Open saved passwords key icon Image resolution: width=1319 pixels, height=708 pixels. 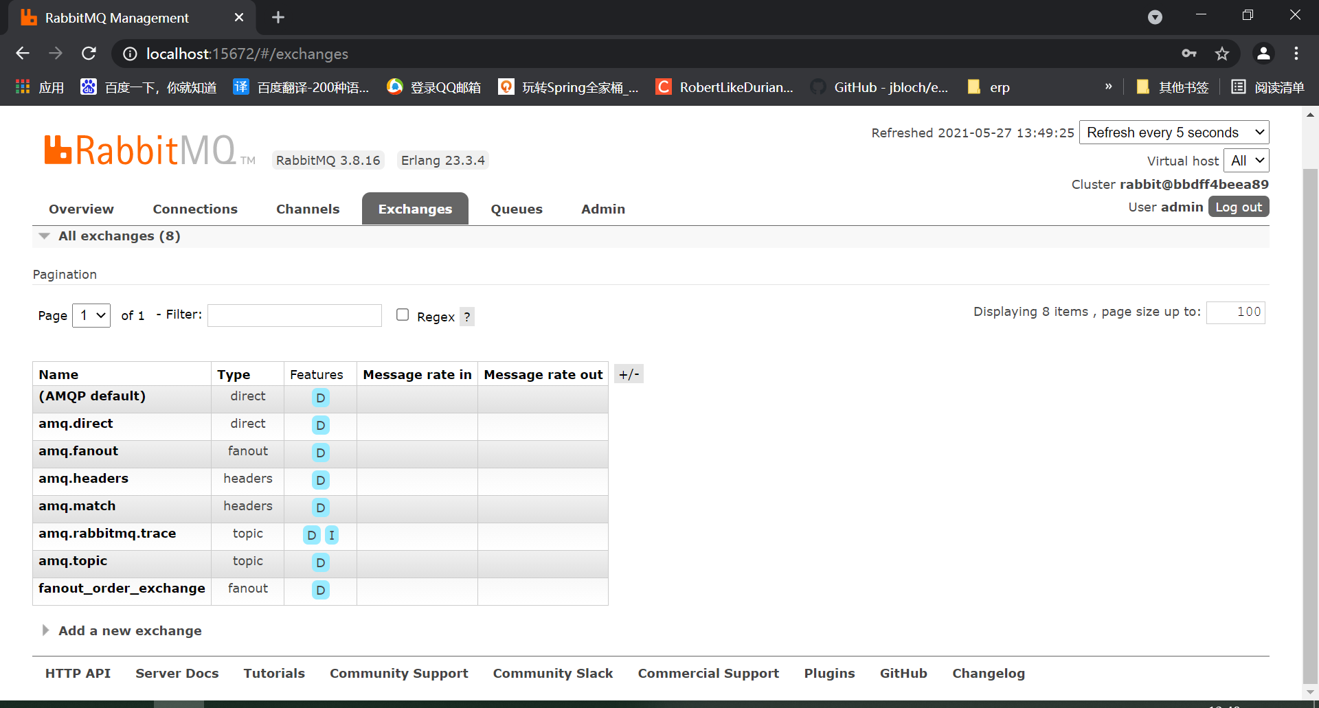pyautogui.click(x=1189, y=54)
